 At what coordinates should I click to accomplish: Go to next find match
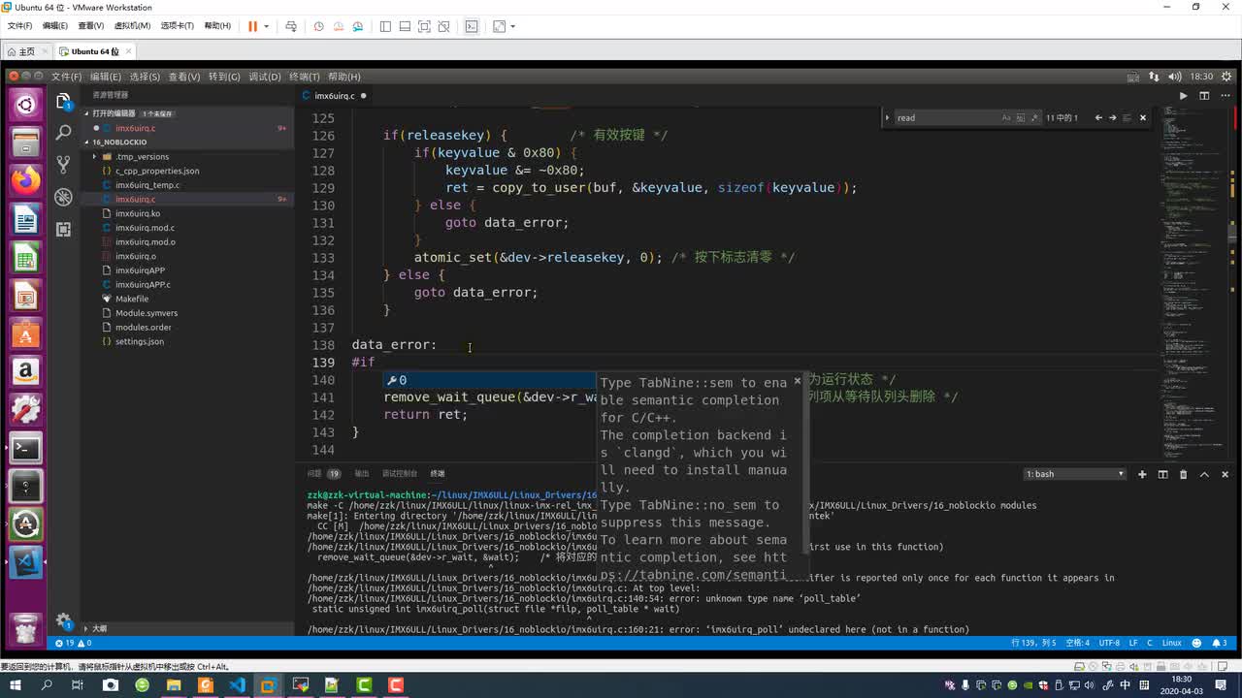pos(1112,117)
